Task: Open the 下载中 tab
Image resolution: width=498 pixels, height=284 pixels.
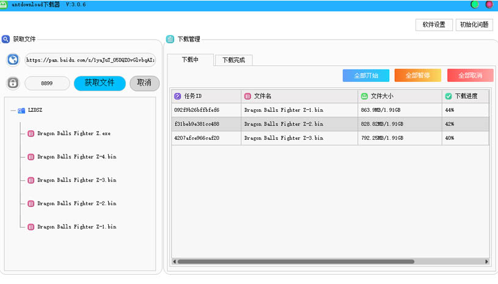Action: click(x=192, y=60)
